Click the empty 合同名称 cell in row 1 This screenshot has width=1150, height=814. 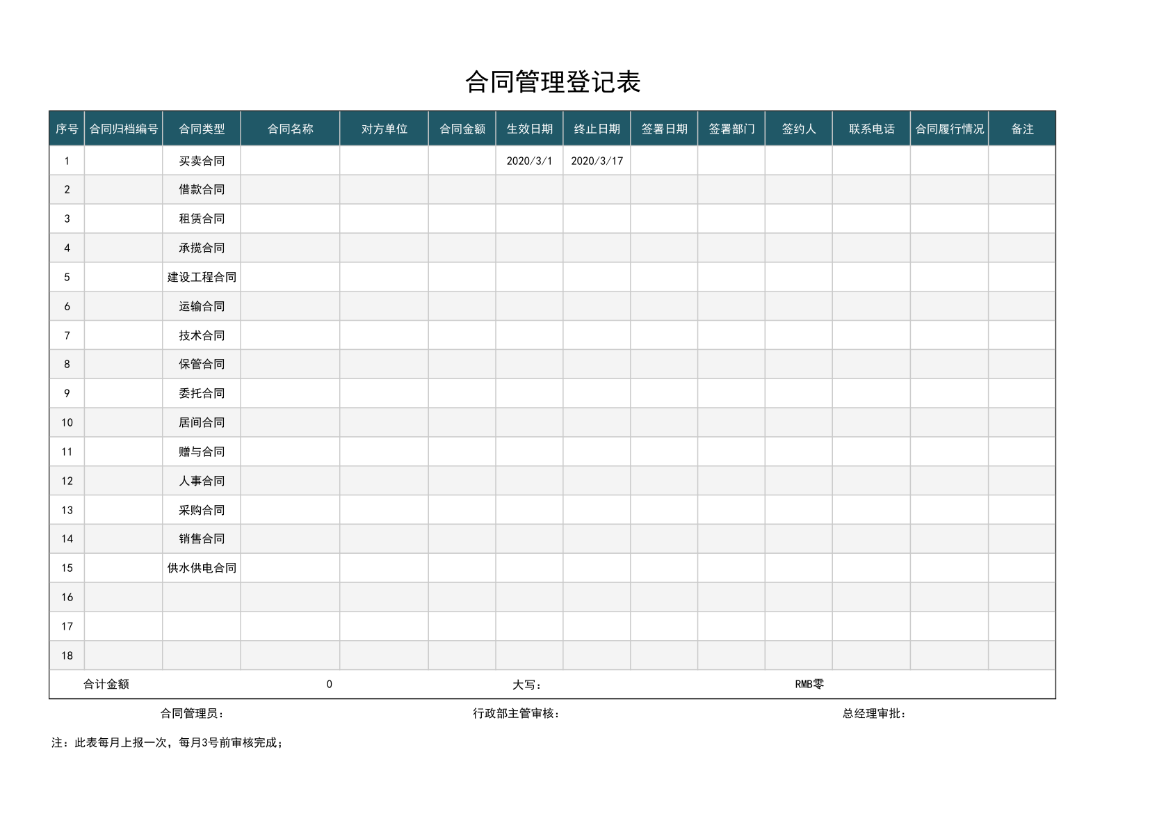point(290,161)
